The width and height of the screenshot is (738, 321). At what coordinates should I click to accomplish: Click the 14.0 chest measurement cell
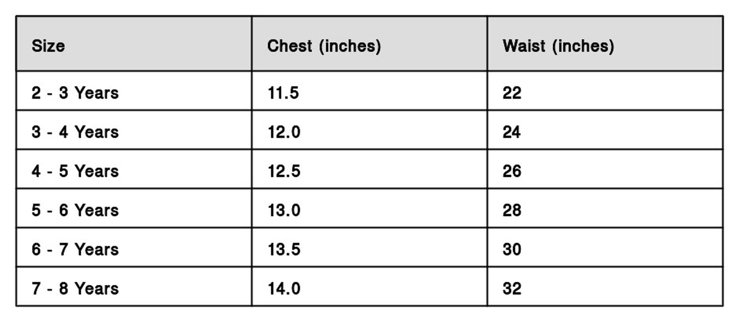coord(284,288)
